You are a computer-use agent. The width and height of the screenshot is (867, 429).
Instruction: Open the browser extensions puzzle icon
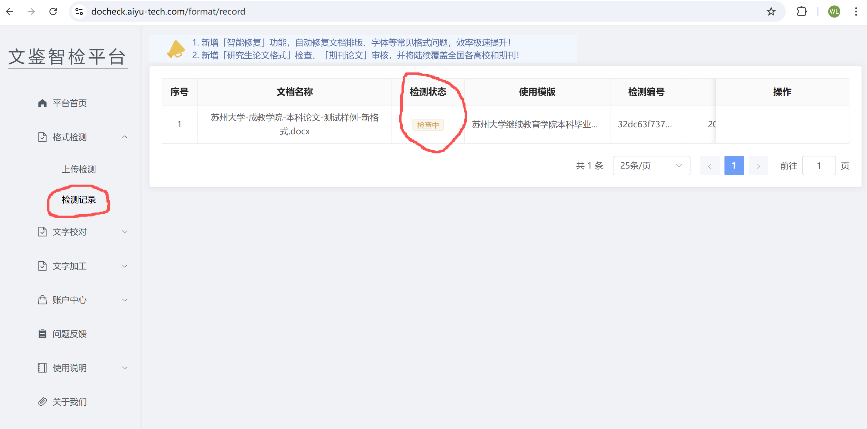(x=801, y=12)
